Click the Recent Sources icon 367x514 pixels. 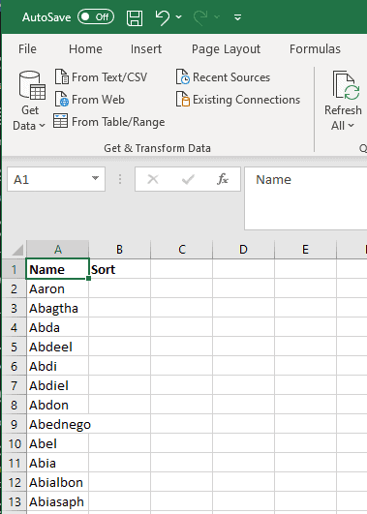pos(183,77)
